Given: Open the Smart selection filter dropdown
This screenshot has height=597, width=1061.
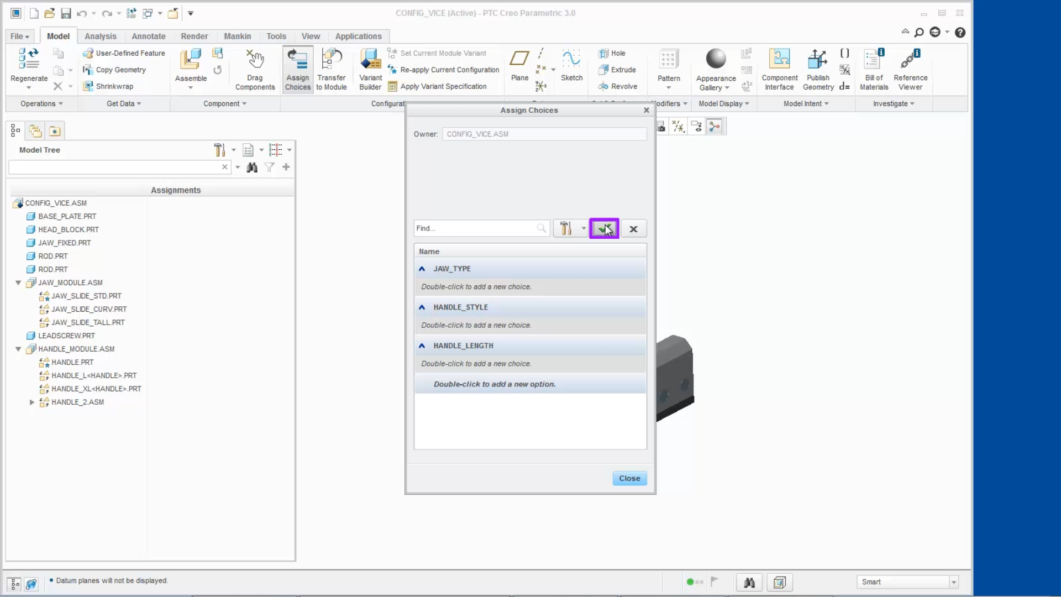Looking at the screenshot, I should tap(953, 582).
